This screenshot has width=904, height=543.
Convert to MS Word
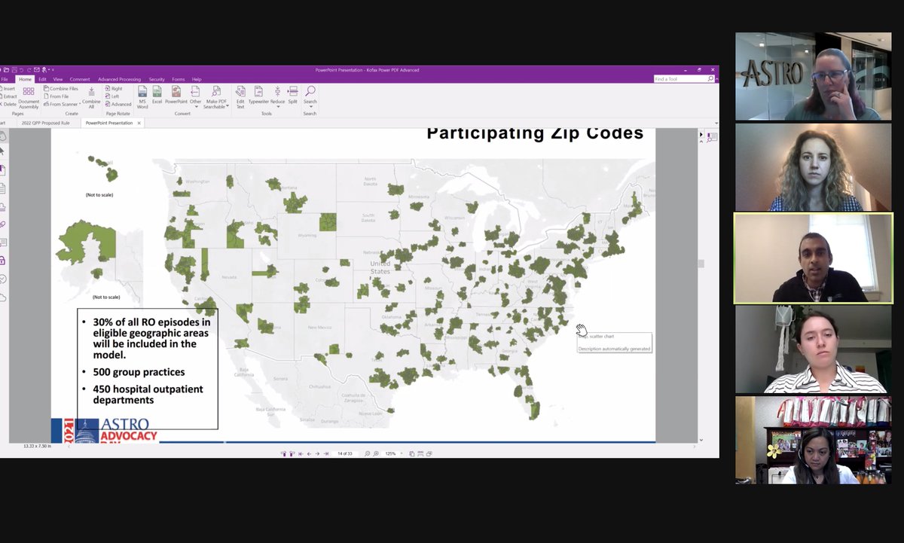pyautogui.click(x=142, y=97)
